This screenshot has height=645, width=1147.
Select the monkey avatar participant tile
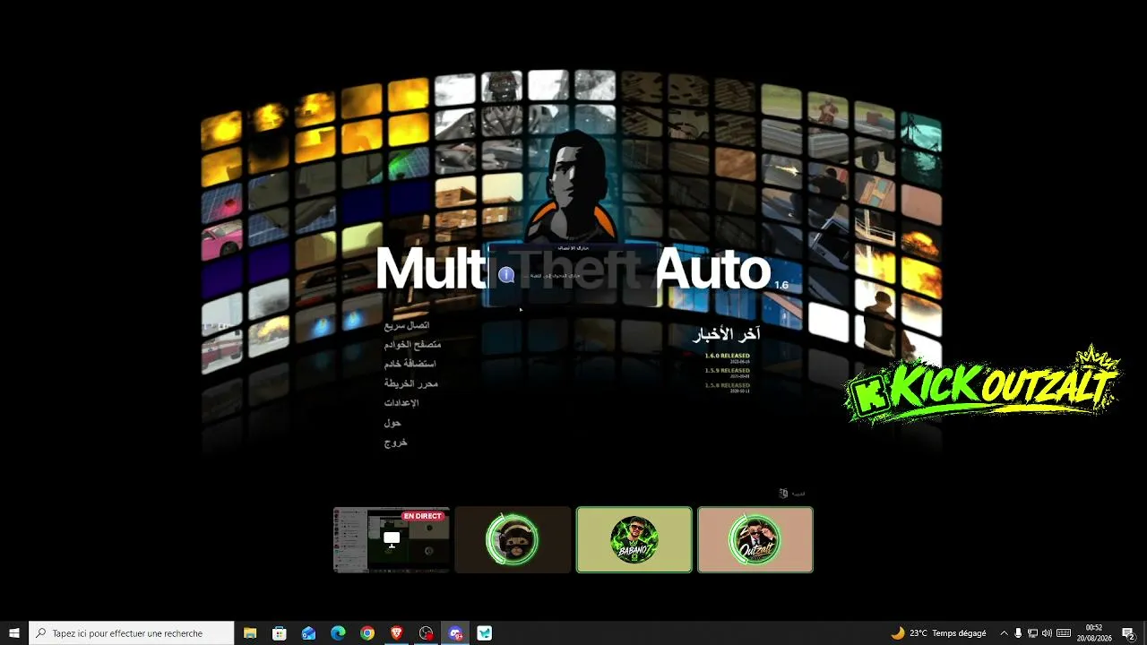point(513,539)
